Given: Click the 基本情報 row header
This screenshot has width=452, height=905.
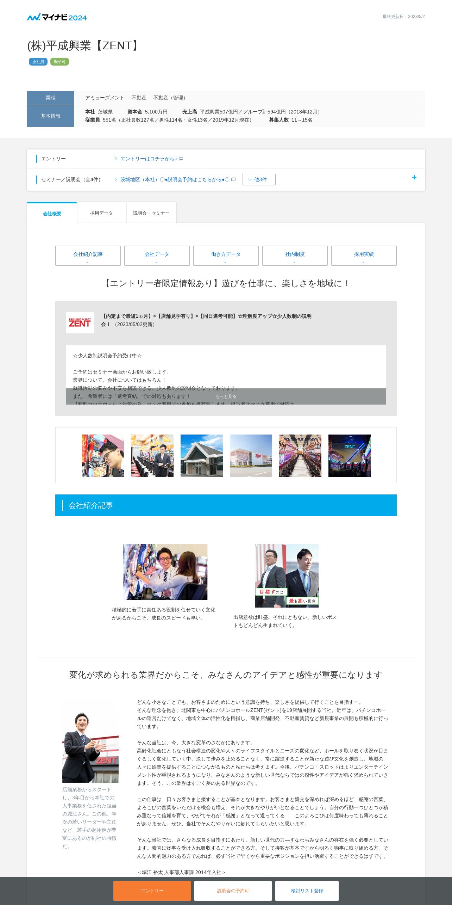Looking at the screenshot, I should pyautogui.click(x=50, y=116).
